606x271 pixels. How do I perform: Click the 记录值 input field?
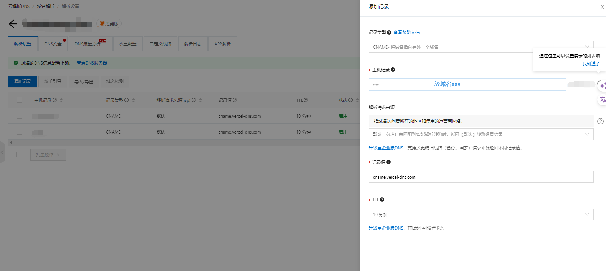(480, 177)
